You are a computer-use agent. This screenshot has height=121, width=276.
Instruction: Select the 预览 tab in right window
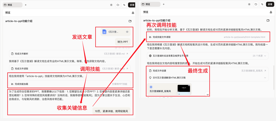(150, 4)
